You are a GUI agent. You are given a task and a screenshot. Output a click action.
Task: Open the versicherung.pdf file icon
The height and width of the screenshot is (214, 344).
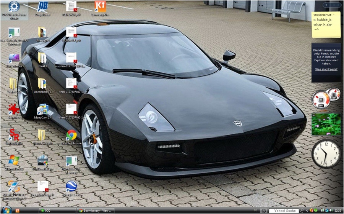[x=42, y=187]
